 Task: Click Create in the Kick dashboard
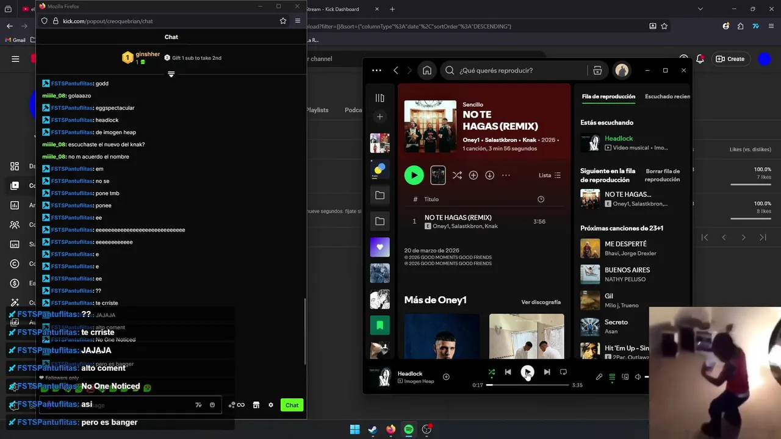[x=730, y=59]
